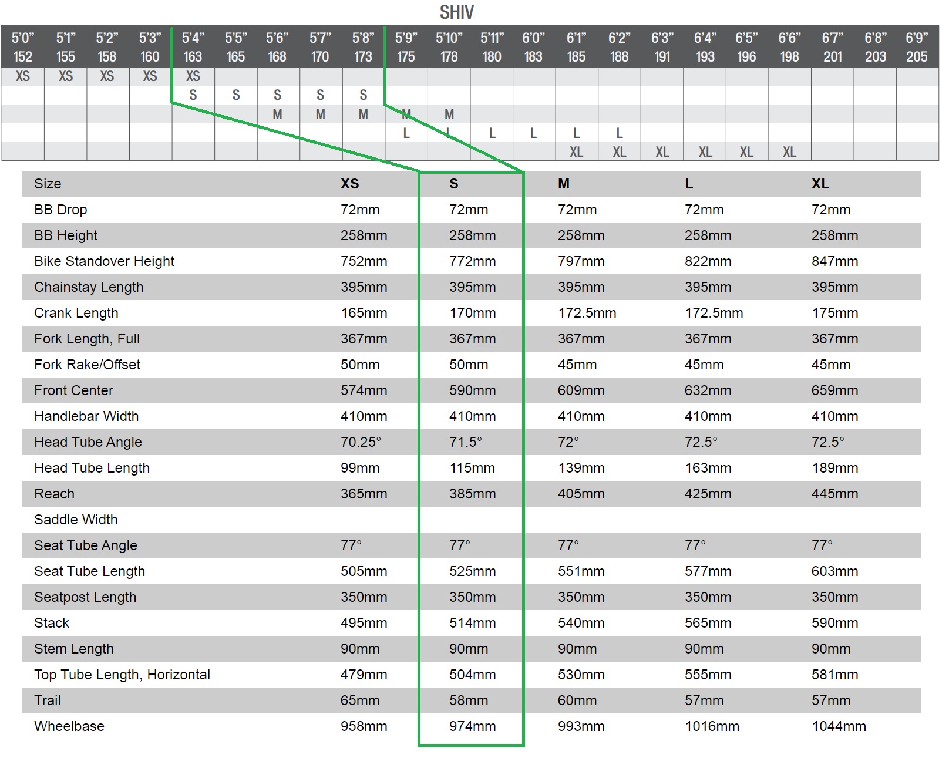Screen dimensions: 949x768
Task: Click the Seat Tube Angle row label
Action: click(86, 545)
